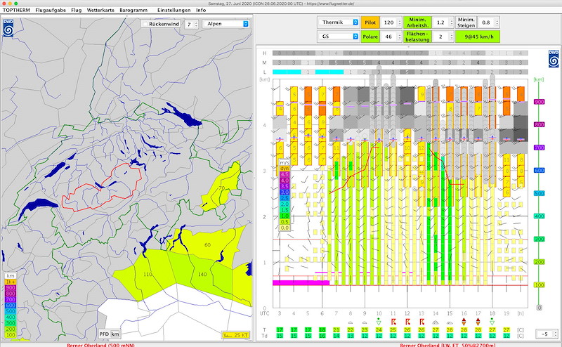The width and height of the screenshot is (562, 347).
Task: Click the 10 UTC green triangle weather symbol
Action: (379, 321)
